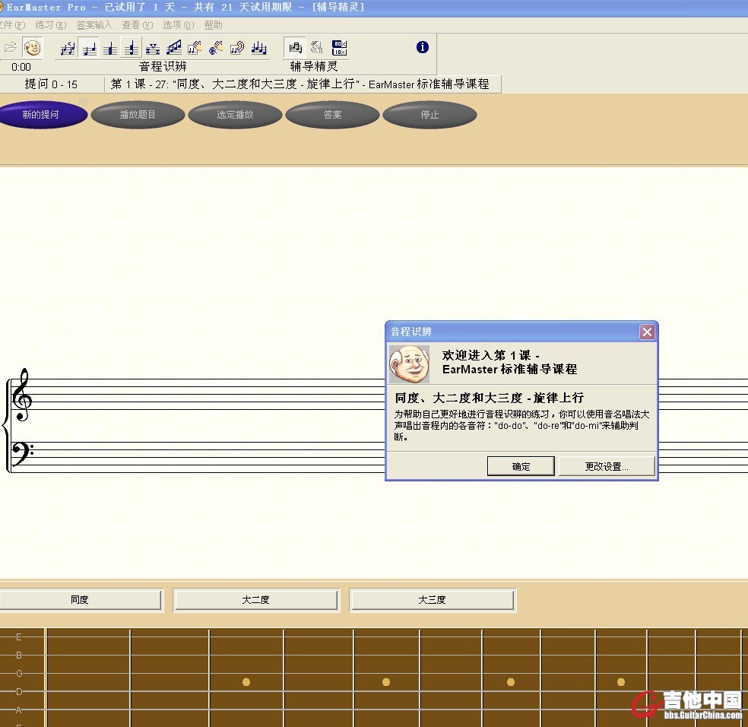Viewport: 748px width, 727px height.
Task: Click the 新的提问 button
Action: pos(40,115)
